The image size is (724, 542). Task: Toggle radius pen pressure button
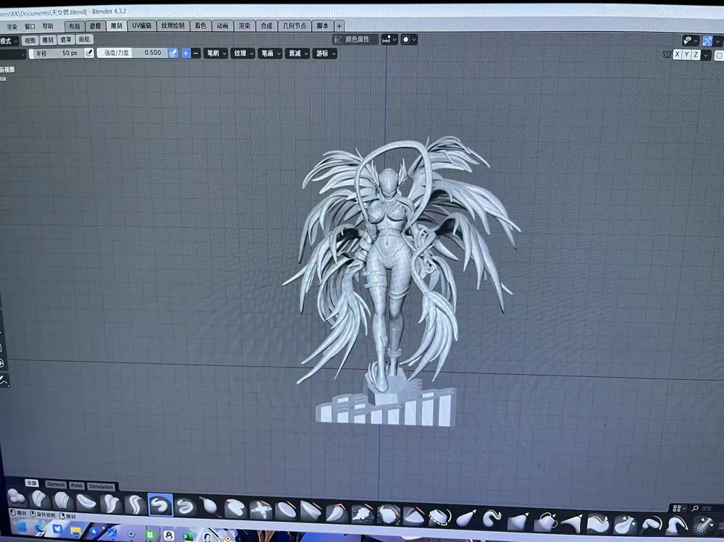click(x=89, y=53)
